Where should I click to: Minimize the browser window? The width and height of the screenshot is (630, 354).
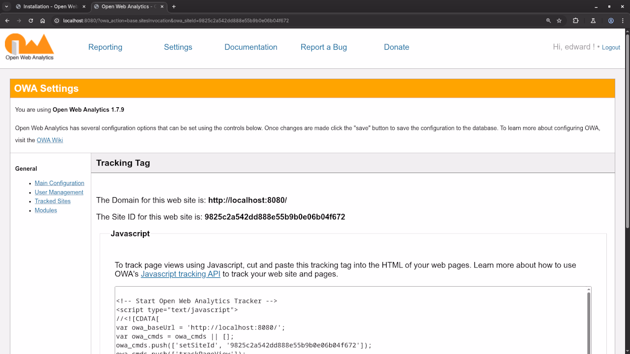(x=596, y=6)
